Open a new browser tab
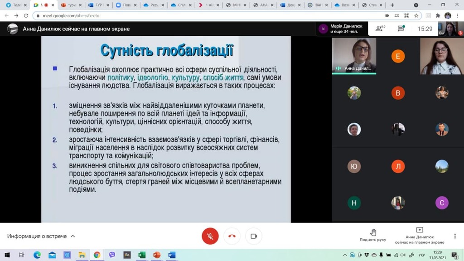Screen dimensions: 464x261 click(x=392, y=5)
